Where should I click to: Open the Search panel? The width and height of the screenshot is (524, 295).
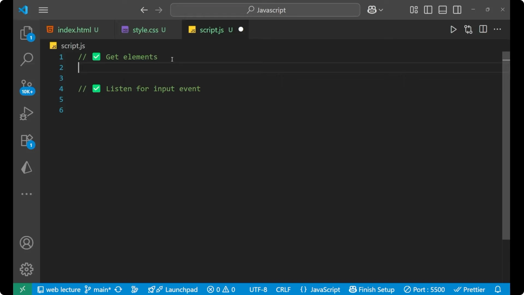click(26, 59)
